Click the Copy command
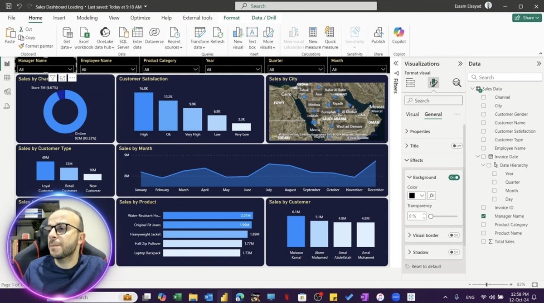 (27, 38)
